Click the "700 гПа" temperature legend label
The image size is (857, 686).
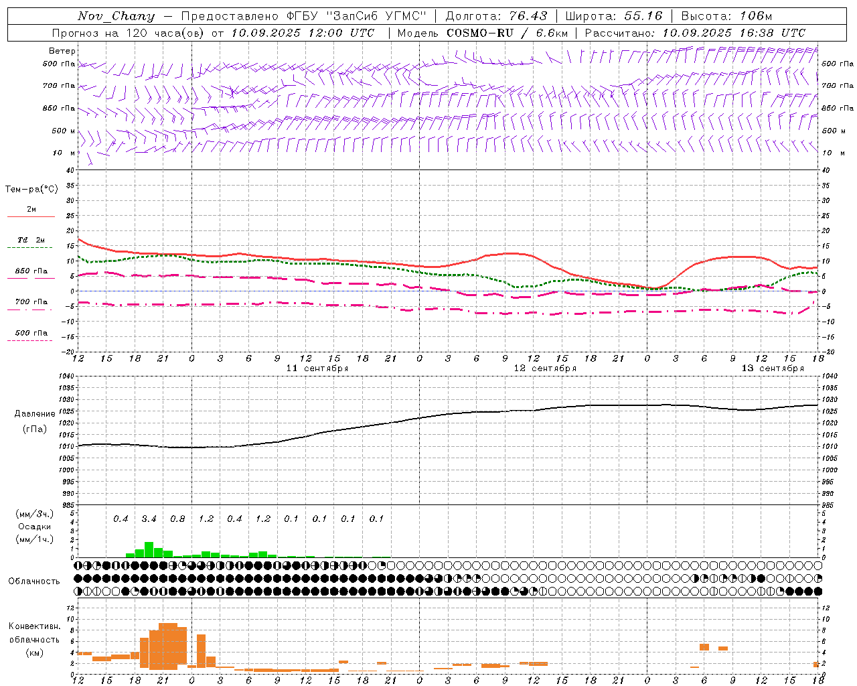[x=31, y=302]
